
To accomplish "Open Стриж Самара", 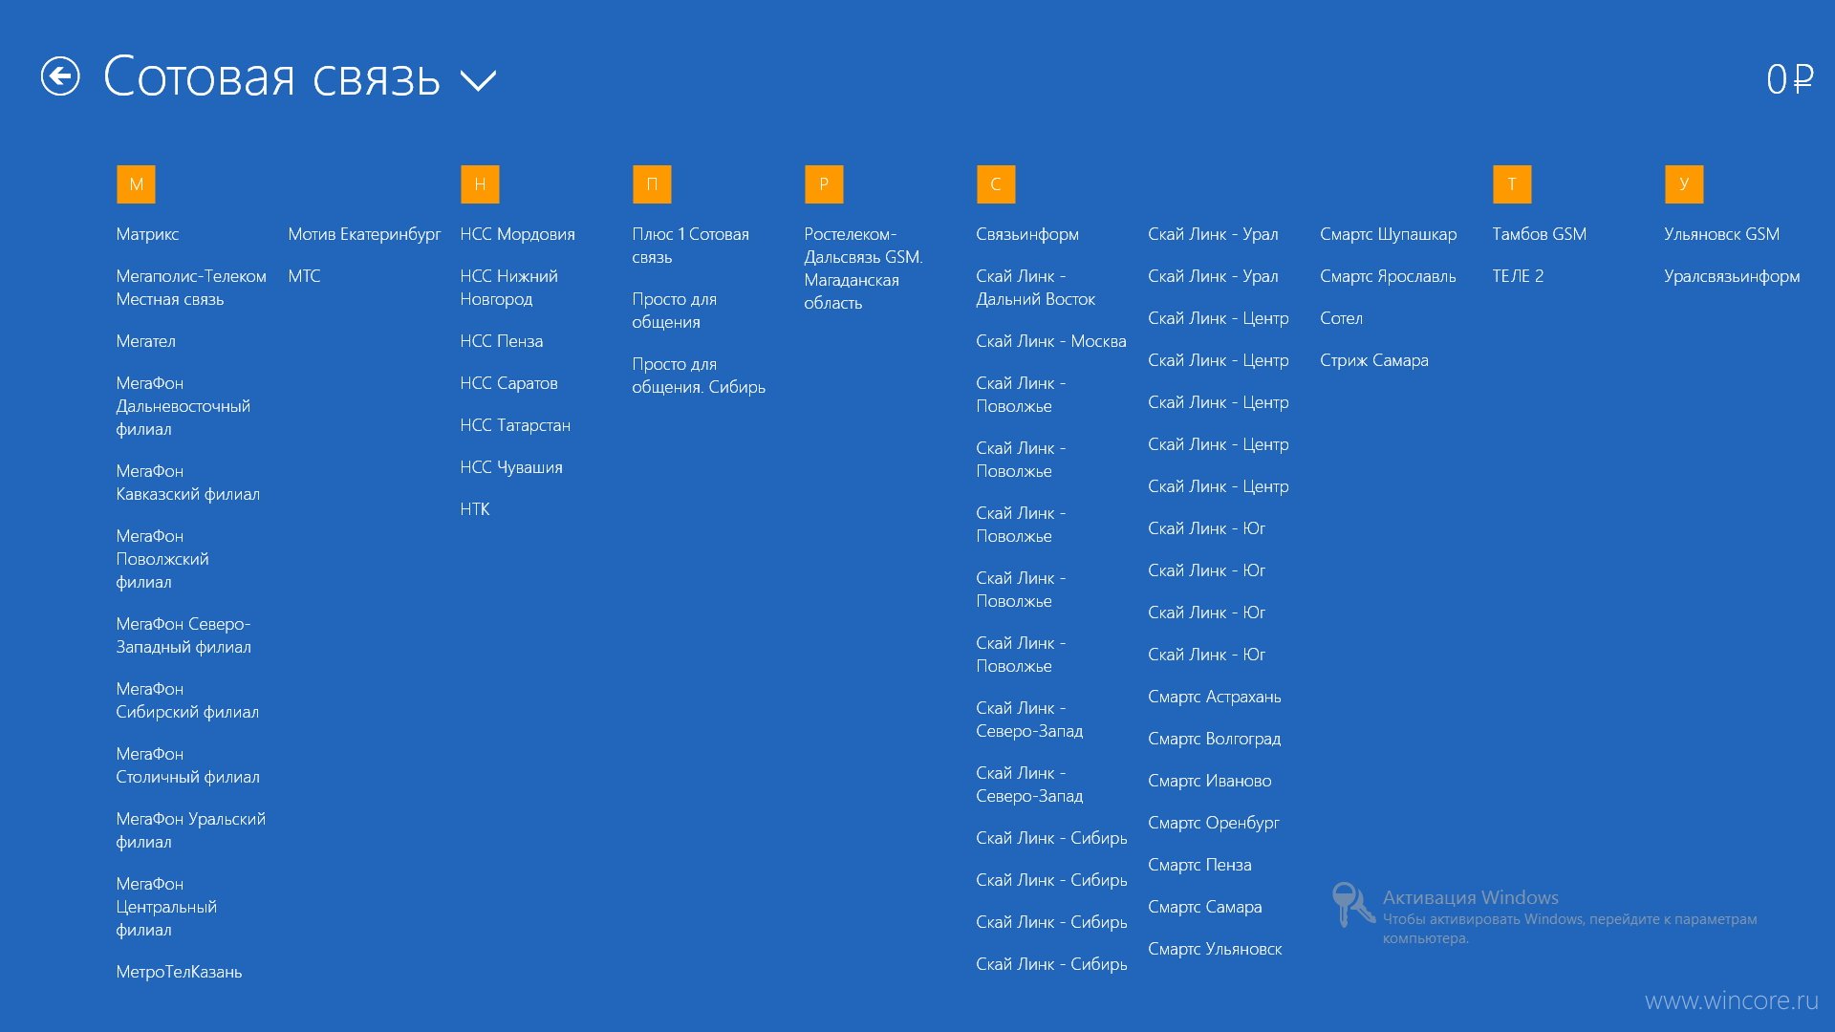I will point(1373,360).
